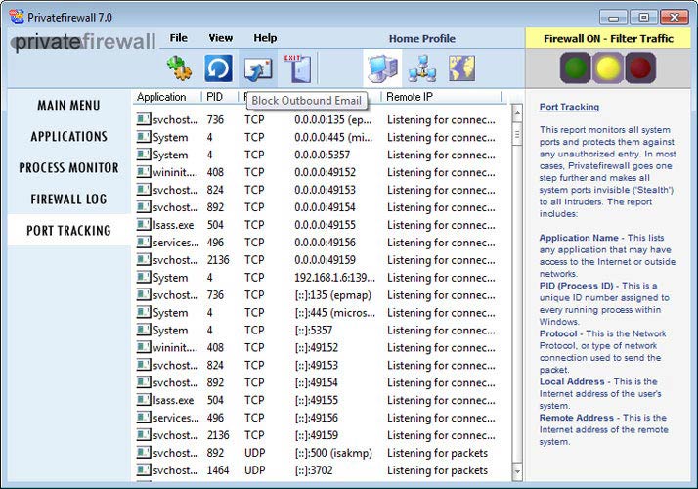Image resolution: width=698 pixels, height=489 pixels.
Task: Select the Home Profile computer icon
Action: pyautogui.click(x=382, y=68)
